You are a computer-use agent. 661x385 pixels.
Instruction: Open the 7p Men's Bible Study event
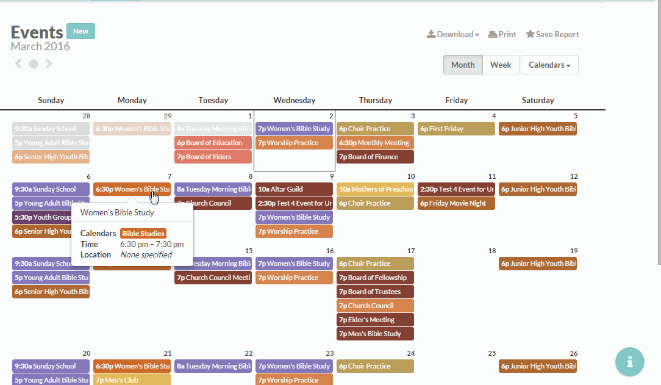coord(375,334)
